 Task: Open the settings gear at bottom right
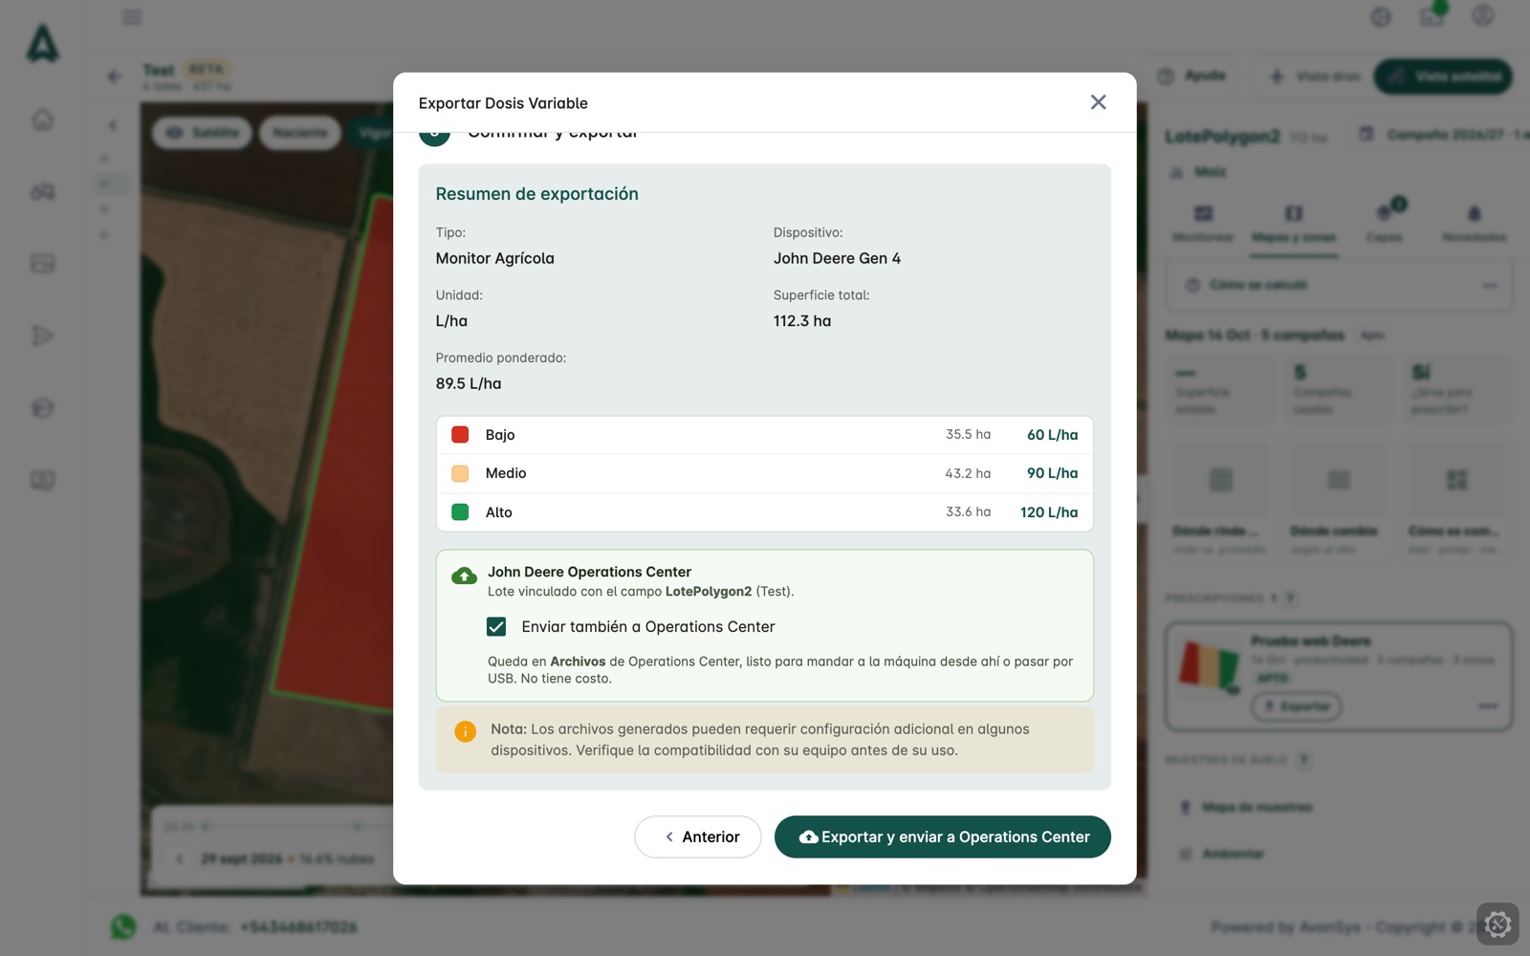[x=1497, y=923]
